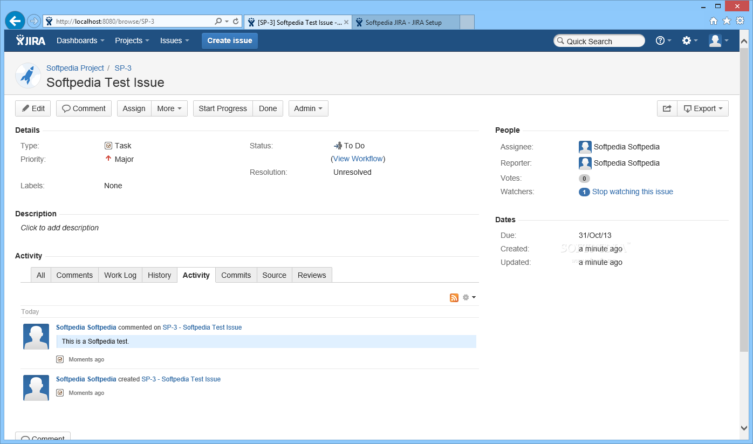Open the Export dropdown
The image size is (753, 444).
[703, 108]
